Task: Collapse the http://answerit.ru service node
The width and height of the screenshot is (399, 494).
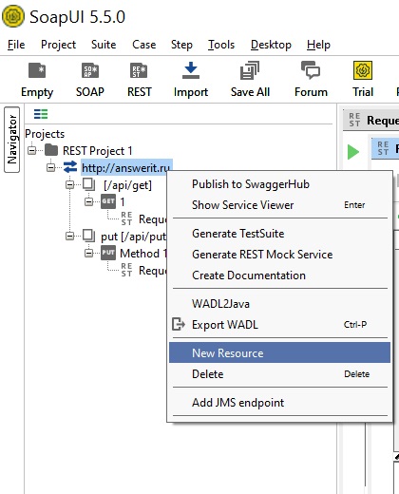Action: 50,167
